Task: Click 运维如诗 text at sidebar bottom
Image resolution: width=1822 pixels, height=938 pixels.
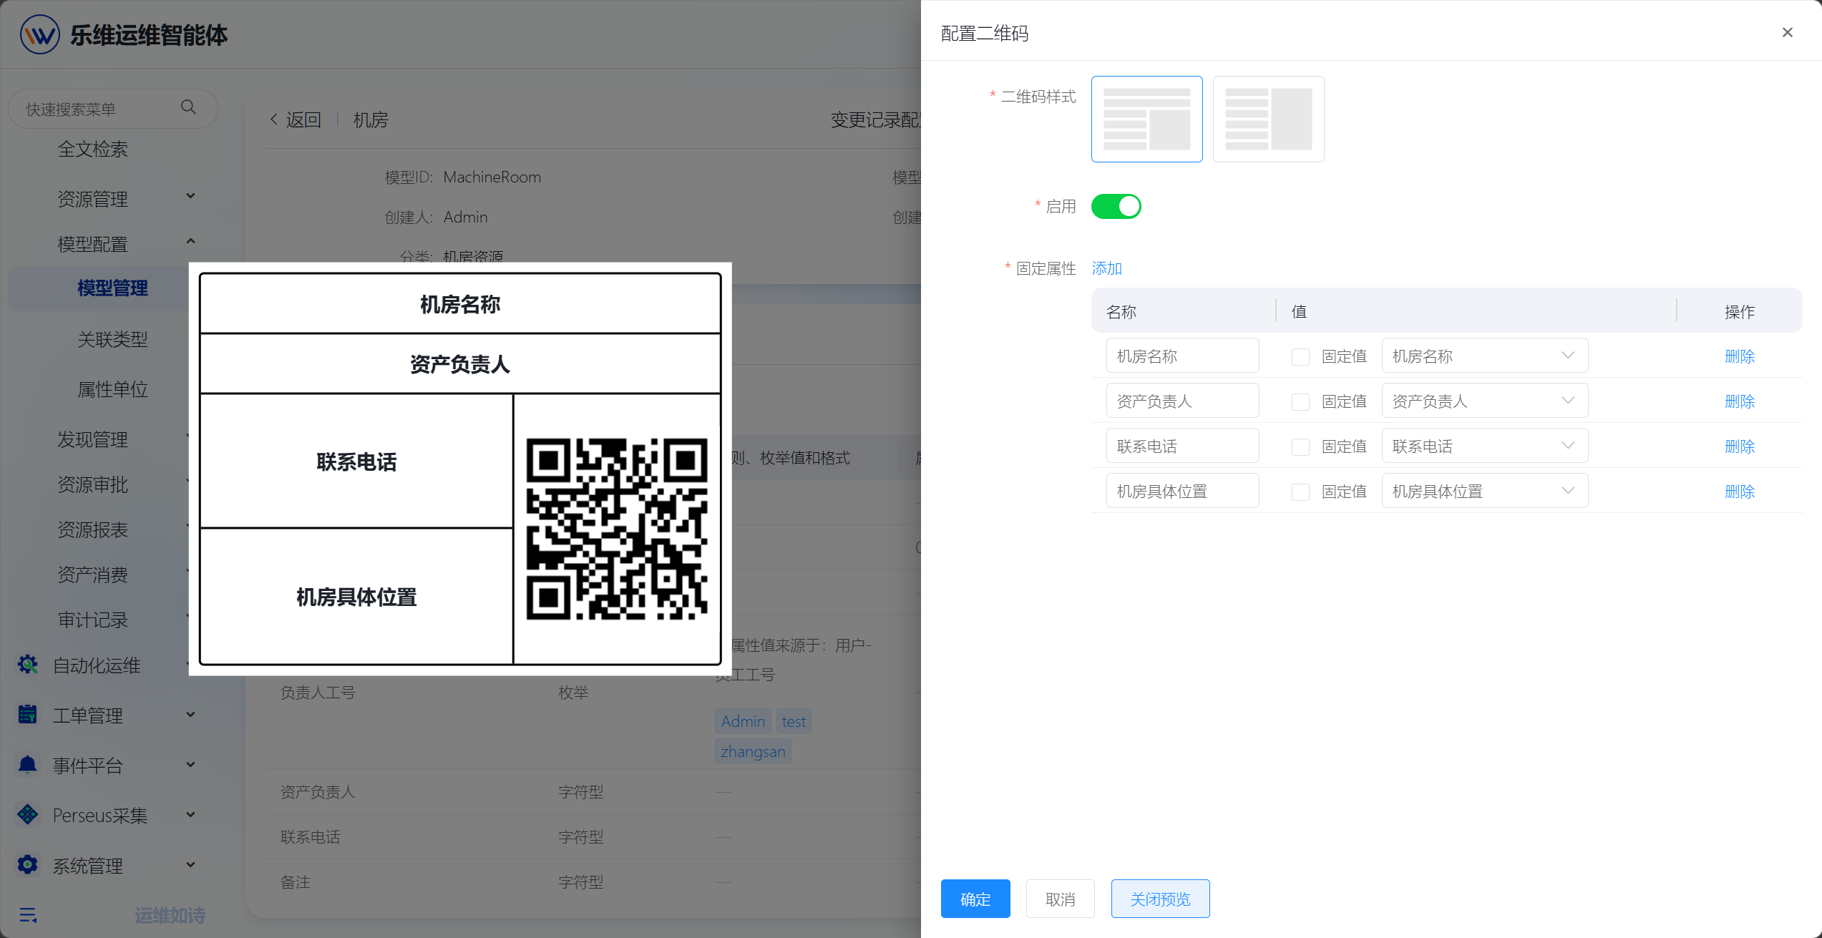Action: click(170, 915)
